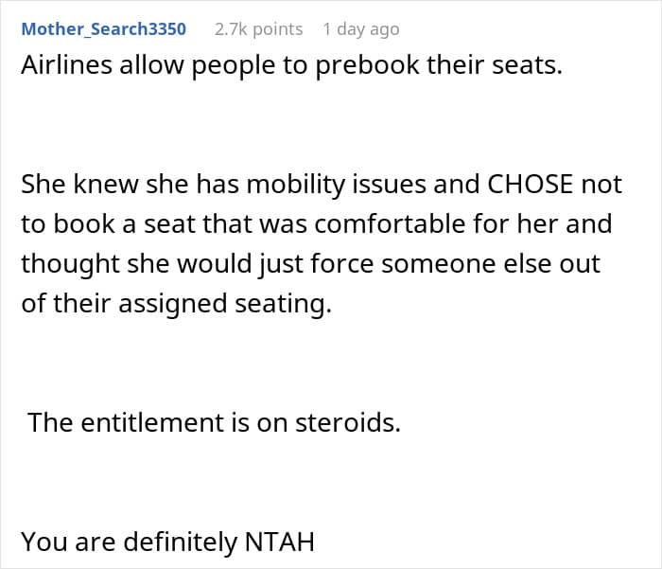Click the line beginning "She knew she has"

322,186
